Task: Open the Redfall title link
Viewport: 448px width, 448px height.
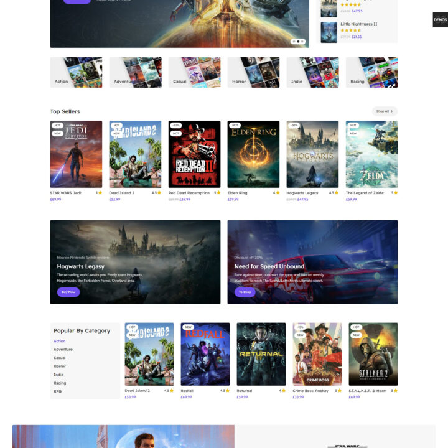Action: tap(187, 391)
